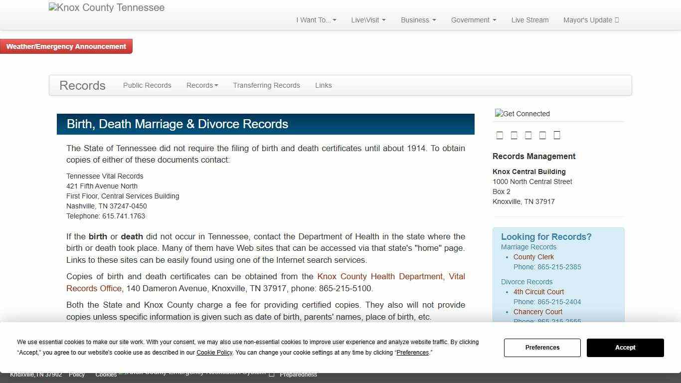Click the second Get Connected social icon

click(x=514, y=135)
